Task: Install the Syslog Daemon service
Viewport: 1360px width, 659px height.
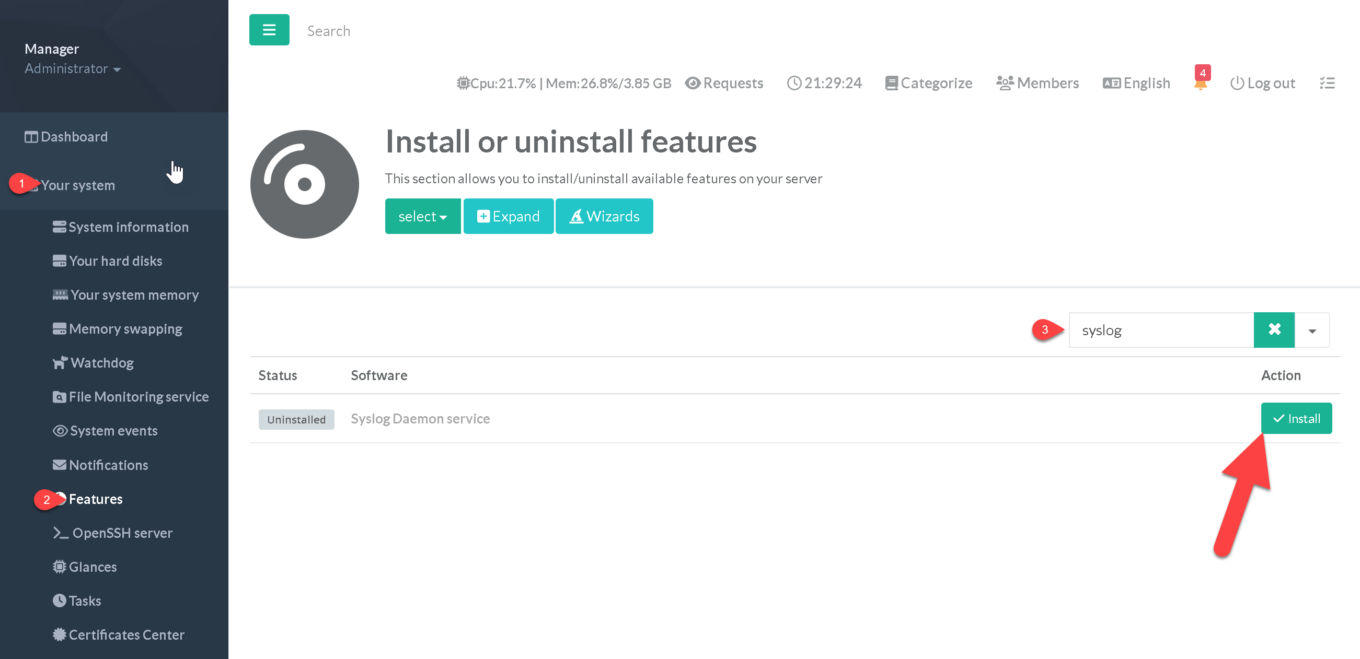Action: pos(1296,418)
